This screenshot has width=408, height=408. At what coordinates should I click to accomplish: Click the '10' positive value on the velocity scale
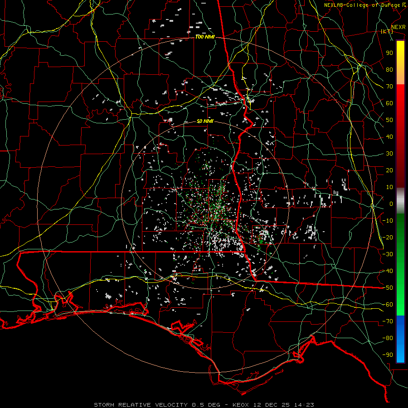[x=389, y=187]
